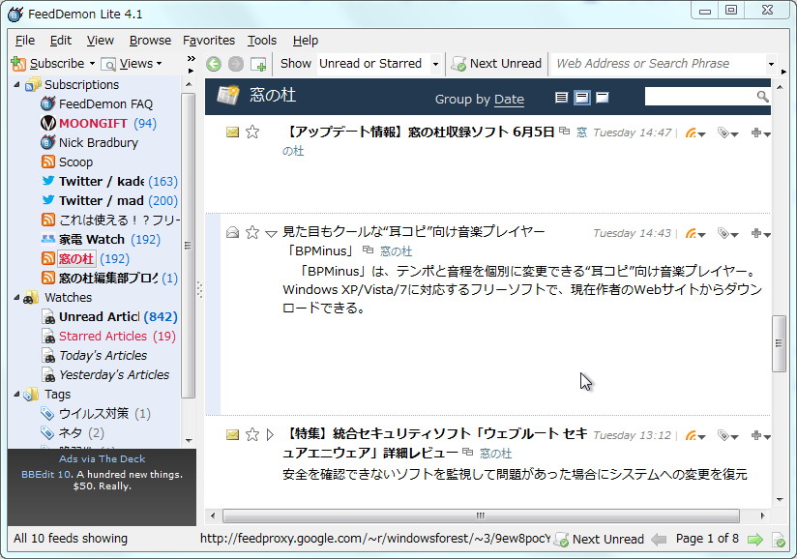This screenshot has width=797, height=559.
Task: Open the address bar history dropdown
Action: (x=771, y=64)
